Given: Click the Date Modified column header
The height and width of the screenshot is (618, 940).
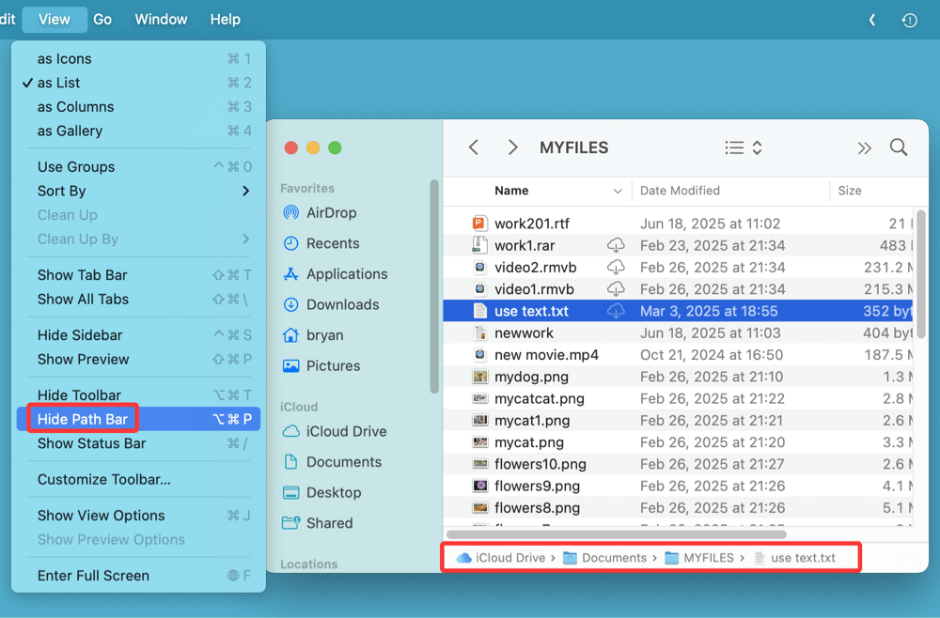Looking at the screenshot, I should (x=680, y=191).
